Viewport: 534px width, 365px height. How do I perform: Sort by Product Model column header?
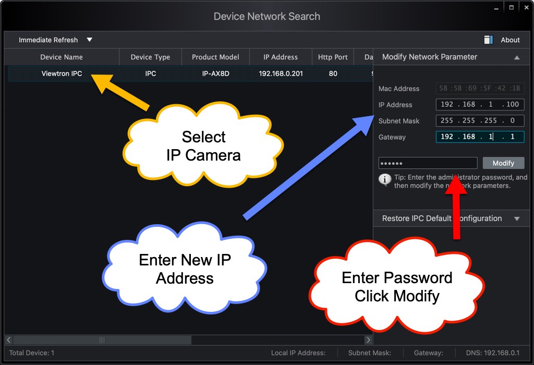[x=215, y=57]
